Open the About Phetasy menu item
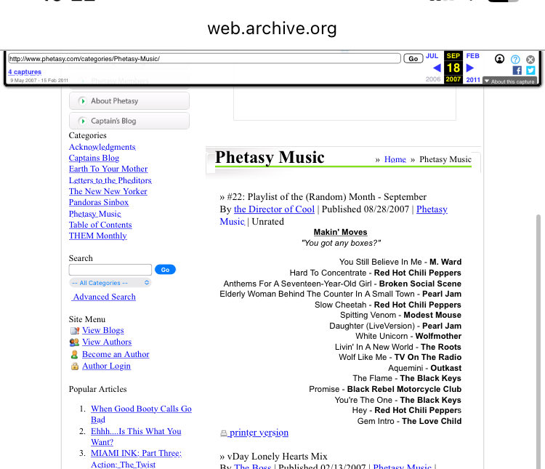 (129, 101)
